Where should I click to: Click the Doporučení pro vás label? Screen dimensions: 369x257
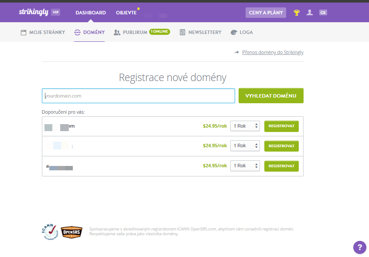click(x=63, y=112)
